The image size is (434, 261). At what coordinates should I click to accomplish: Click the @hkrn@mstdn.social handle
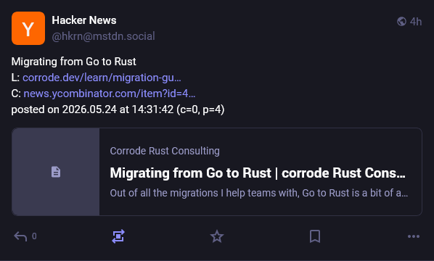(x=103, y=36)
